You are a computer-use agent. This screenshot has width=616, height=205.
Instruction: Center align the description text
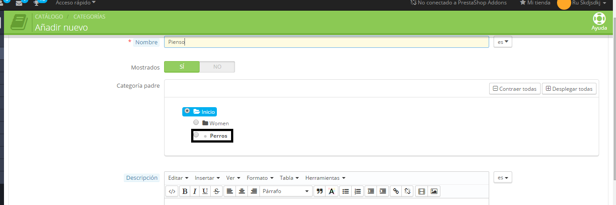(x=242, y=191)
